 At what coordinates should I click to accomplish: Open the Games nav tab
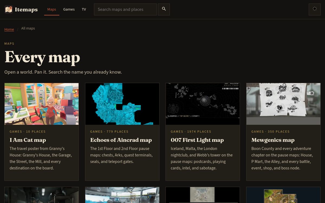[69, 9]
